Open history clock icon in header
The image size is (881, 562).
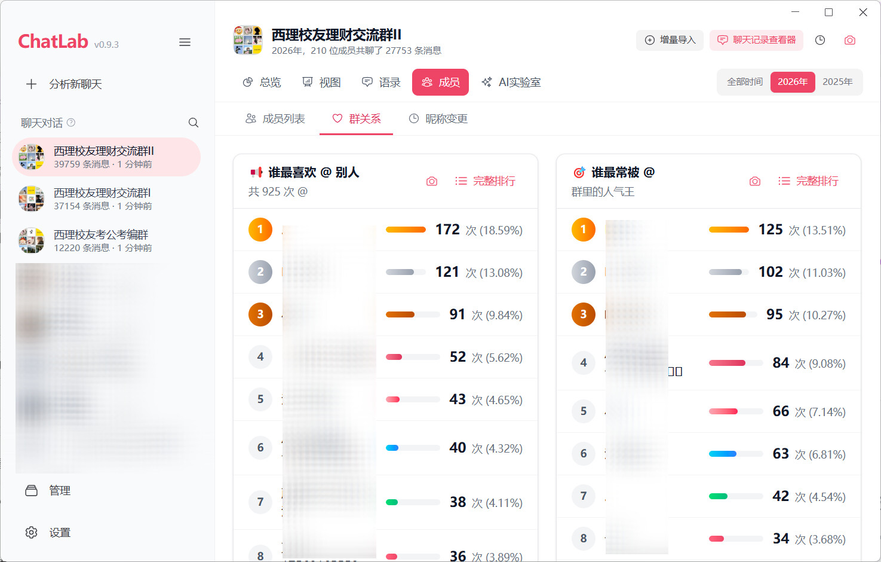click(820, 40)
